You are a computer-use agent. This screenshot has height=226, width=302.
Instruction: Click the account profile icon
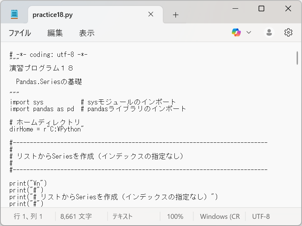point(269,32)
